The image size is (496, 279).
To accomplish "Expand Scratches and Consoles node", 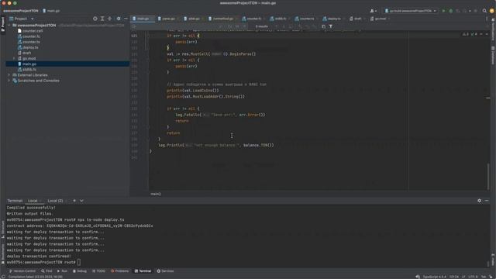I will pyautogui.click(x=9, y=81).
